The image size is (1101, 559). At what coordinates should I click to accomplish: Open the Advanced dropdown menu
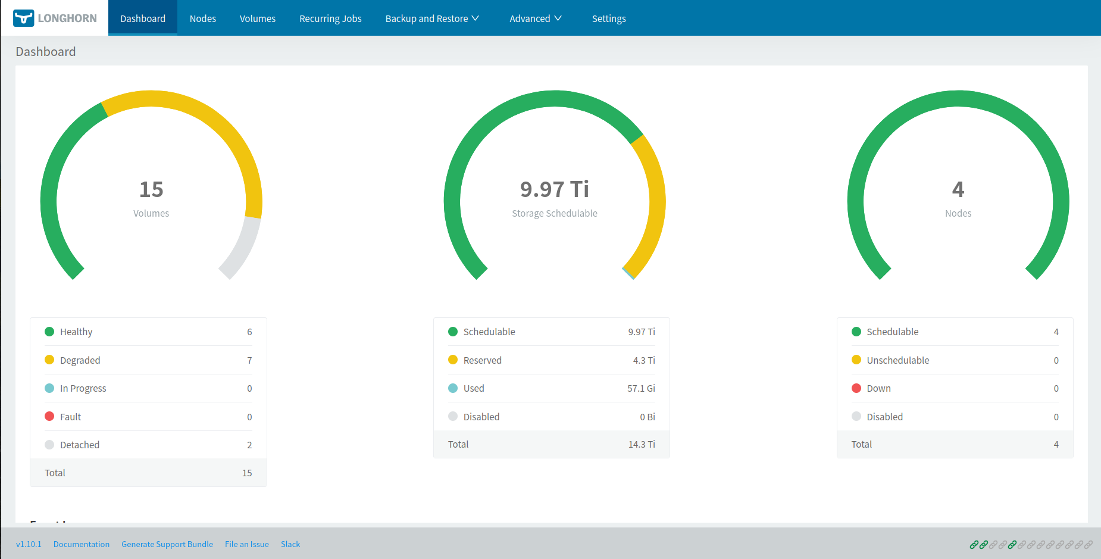coord(535,18)
